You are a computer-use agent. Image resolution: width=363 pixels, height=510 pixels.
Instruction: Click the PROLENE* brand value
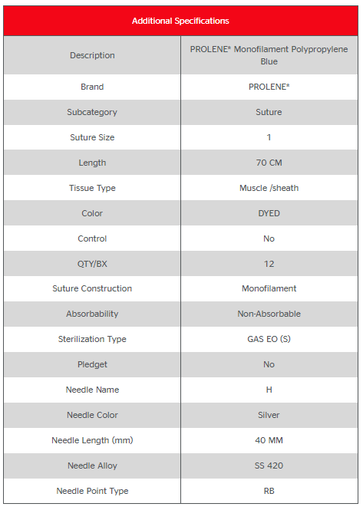click(269, 87)
